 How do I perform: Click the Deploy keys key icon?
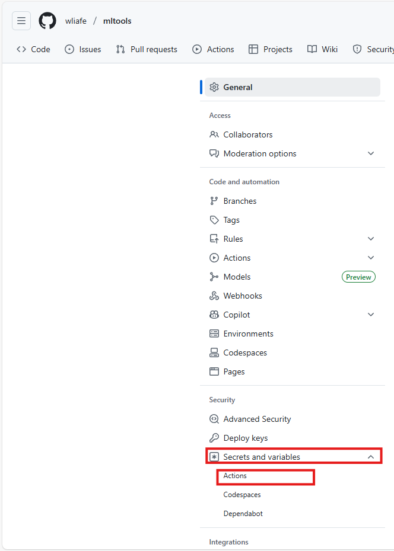pos(214,438)
